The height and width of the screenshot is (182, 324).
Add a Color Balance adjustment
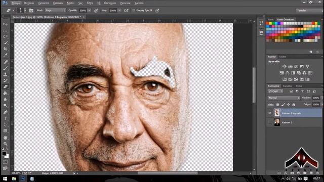pyautogui.click(x=287, y=73)
